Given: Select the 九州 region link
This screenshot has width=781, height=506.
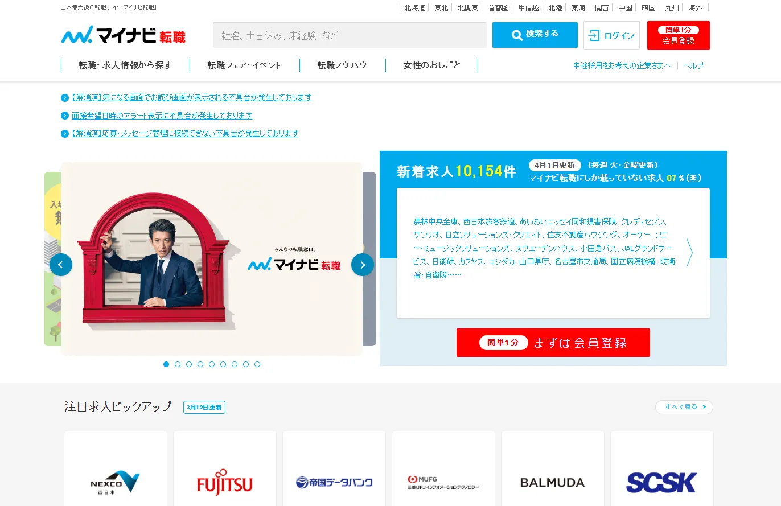Looking at the screenshot, I should point(672,8).
